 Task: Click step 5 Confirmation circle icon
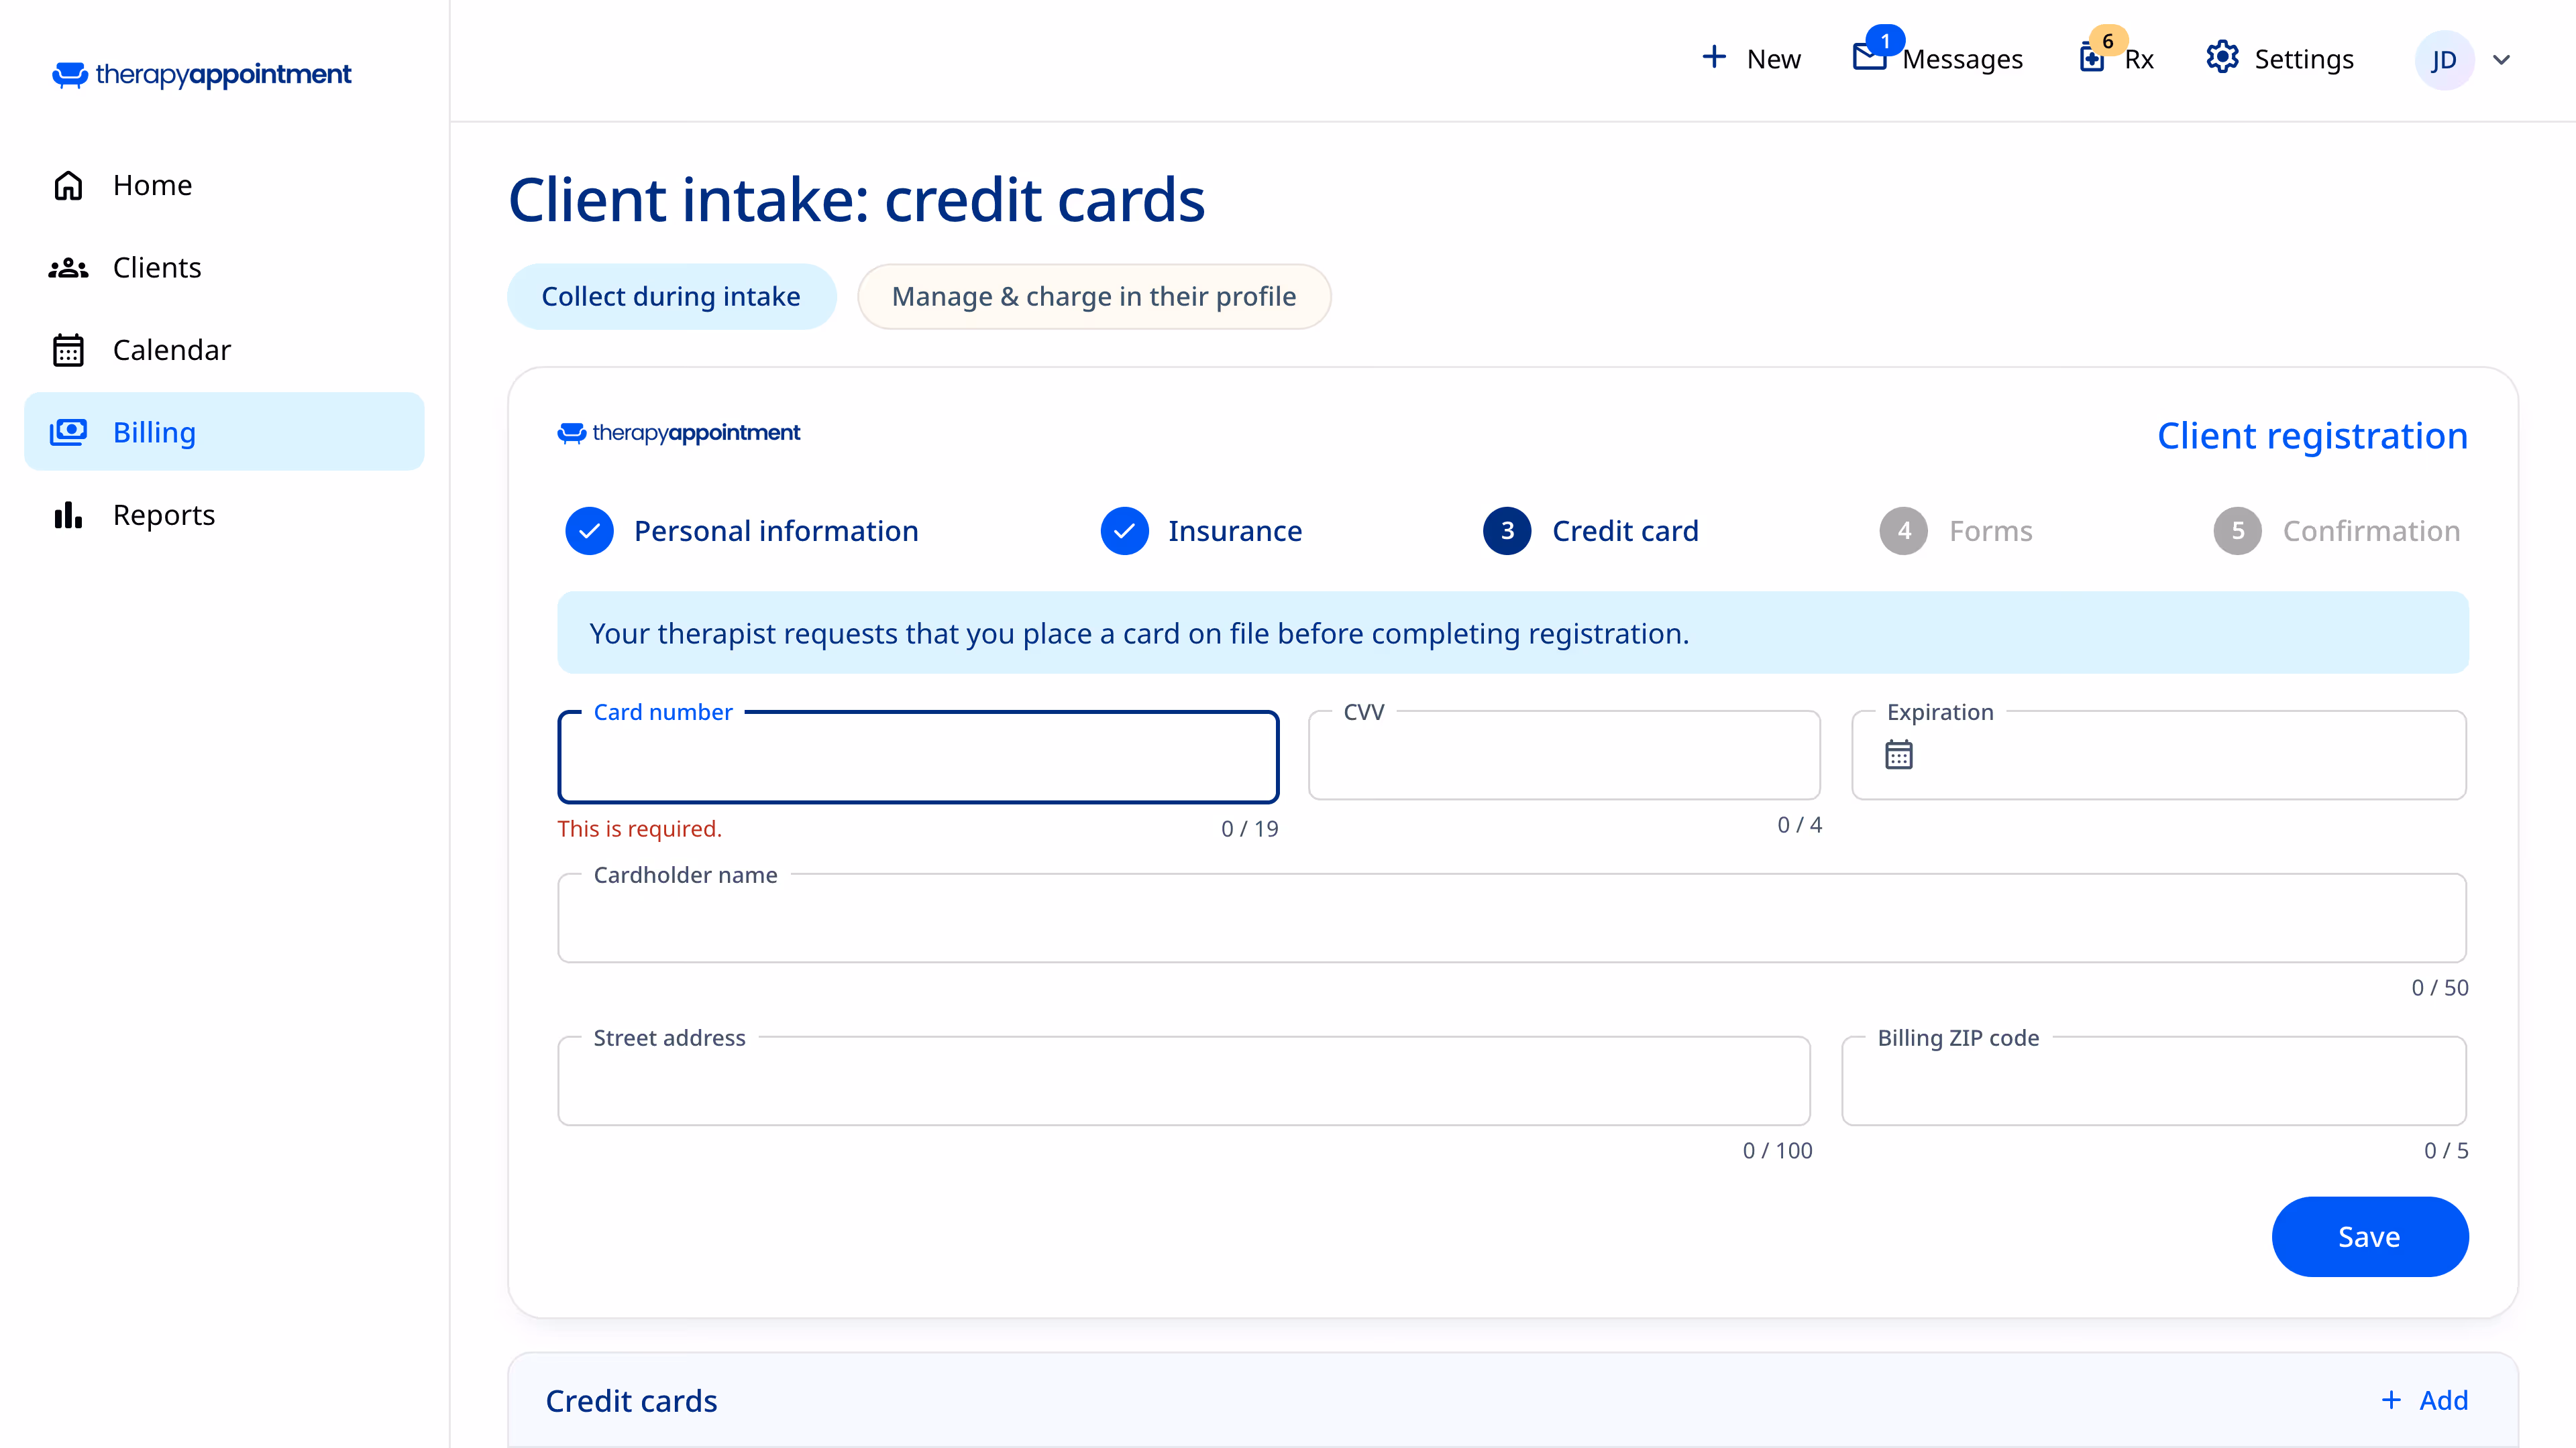[x=2238, y=531]
